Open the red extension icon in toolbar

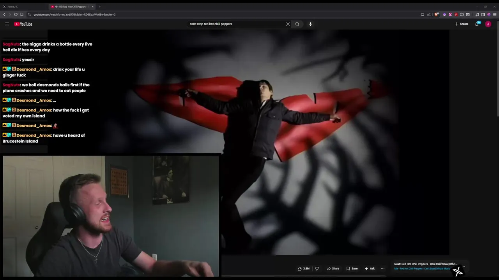click(x=456, y=14)
